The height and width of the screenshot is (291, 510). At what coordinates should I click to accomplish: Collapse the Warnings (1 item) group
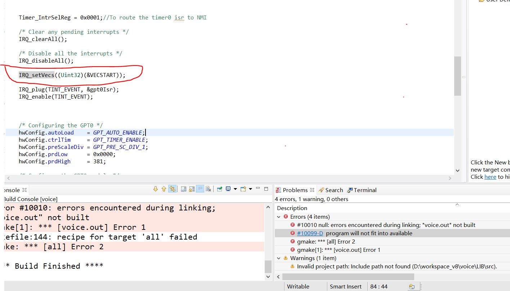pos(279,258)
